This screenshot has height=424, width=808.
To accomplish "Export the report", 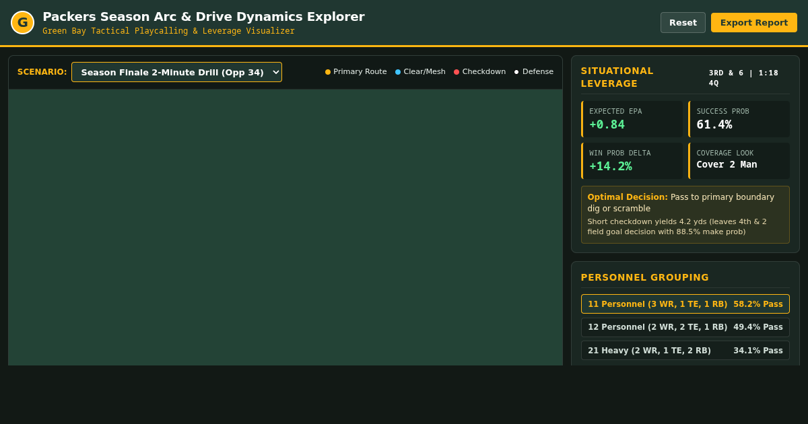I will coord(754,22).
